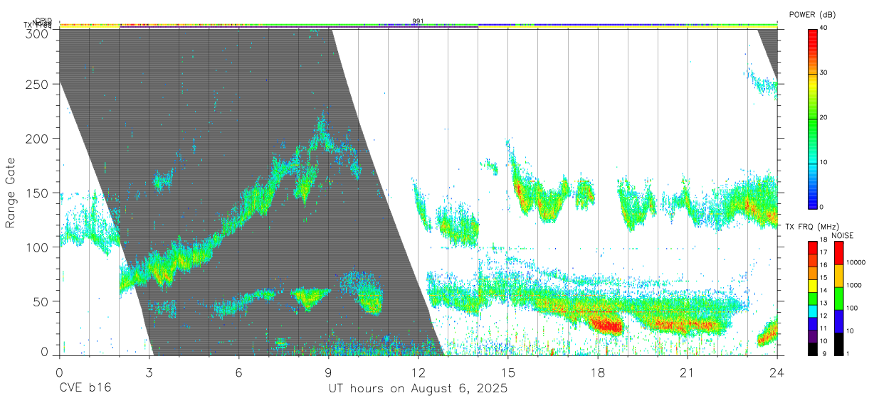Viewport: 874px width, 403px height.
Task: Click the 50 tick on Range Gate axis
Action: point(42,301)
